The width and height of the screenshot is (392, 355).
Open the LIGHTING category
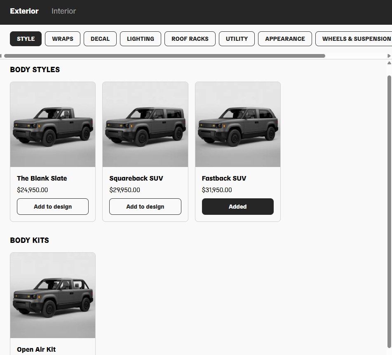click(141, 39)
